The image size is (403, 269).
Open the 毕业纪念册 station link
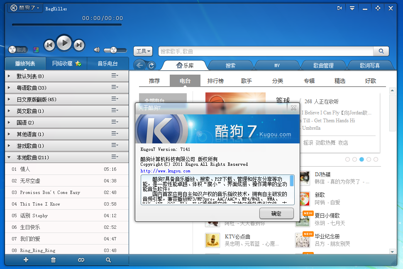click(x=327, y=236)
